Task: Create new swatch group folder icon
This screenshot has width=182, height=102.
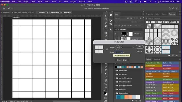Action: [x=133, y=101]
